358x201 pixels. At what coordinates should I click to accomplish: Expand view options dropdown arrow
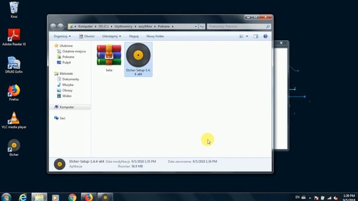pos(247,36)
